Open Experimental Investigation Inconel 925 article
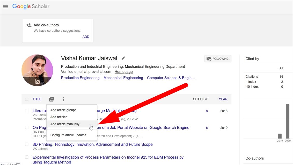This screenshot has height=165, width=293. [x=108, y=160]
